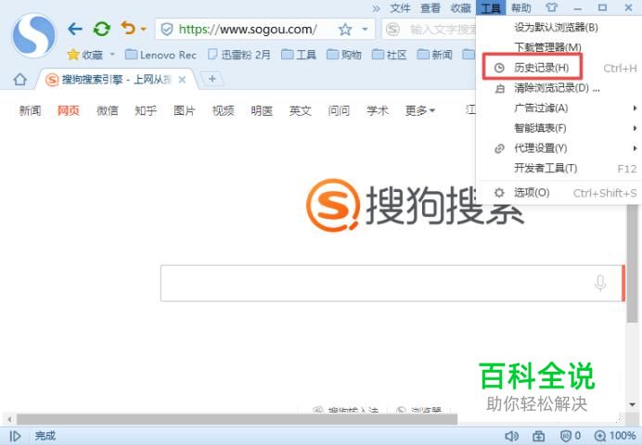Open the 收藏 menu in menu bar
Viewport: 642px width, 445px height.
(x=460, y=7)
